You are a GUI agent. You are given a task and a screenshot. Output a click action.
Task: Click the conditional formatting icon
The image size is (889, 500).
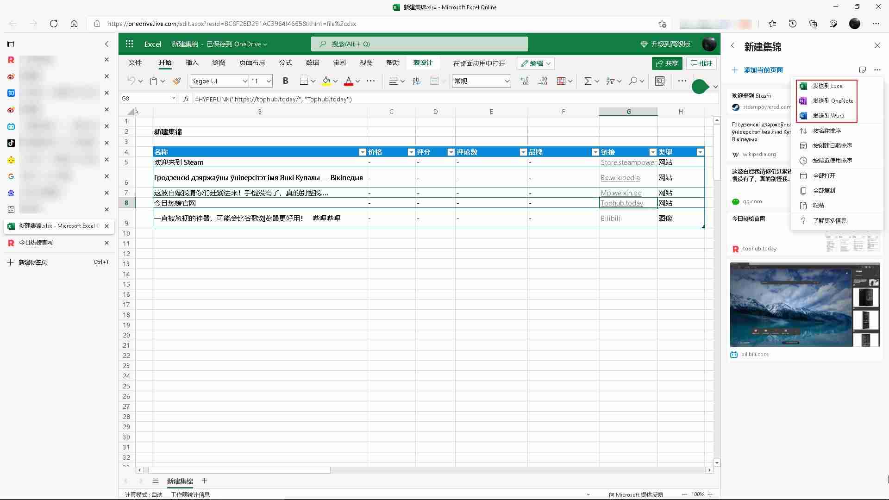pyautogui.click(x=561, y=81)
